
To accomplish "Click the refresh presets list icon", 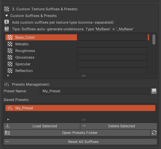I will (x=154, y=133).
